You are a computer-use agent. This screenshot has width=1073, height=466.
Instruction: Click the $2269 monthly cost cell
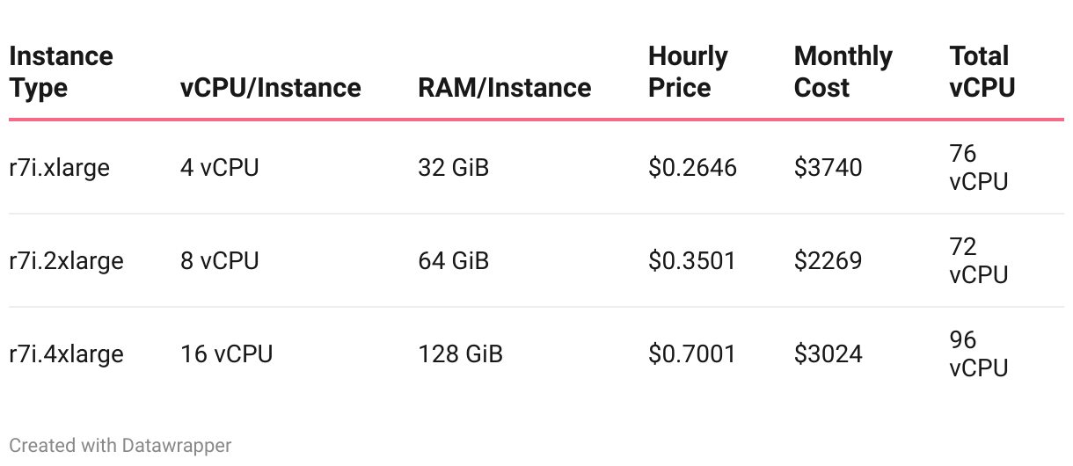point(828,261)
